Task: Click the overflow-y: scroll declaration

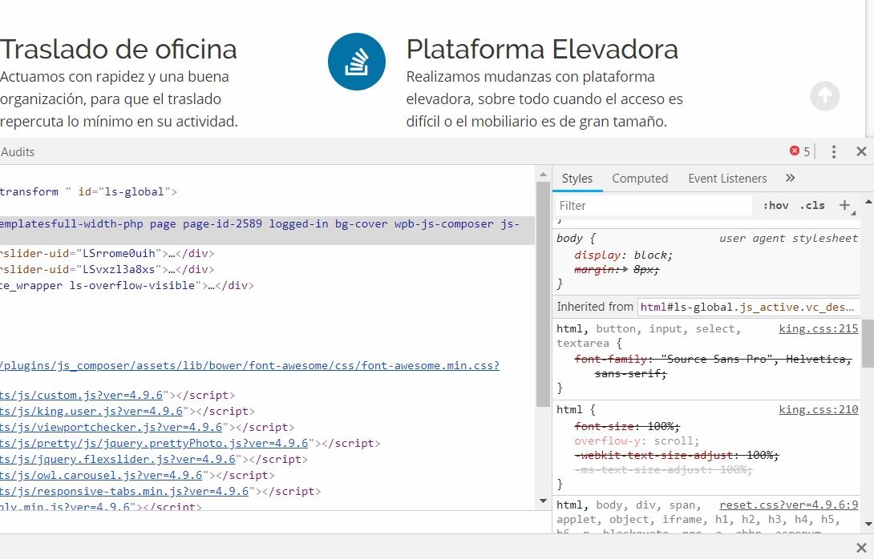Action: (637, 441)
